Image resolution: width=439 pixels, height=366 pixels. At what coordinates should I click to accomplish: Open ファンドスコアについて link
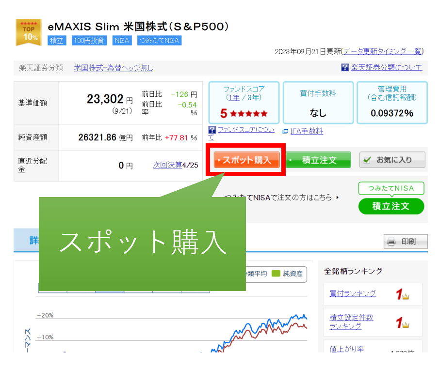point(246,130)
